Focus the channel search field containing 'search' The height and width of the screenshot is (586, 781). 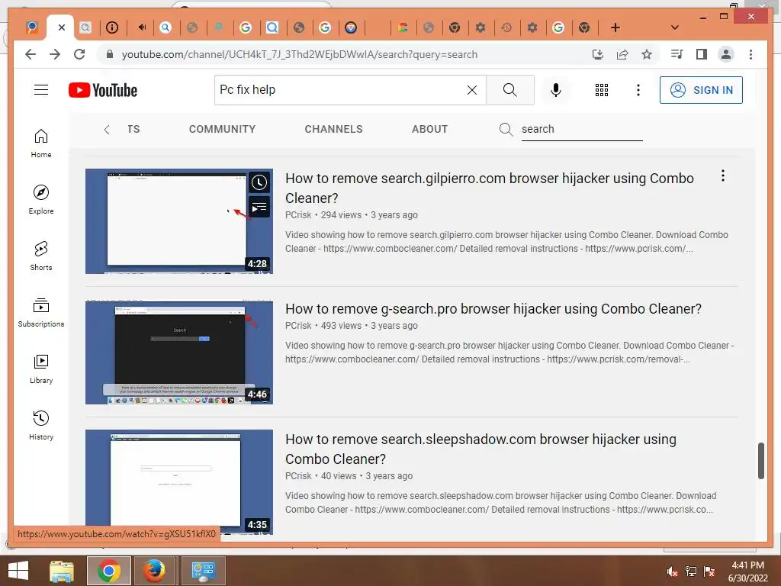(x=582, y=129)
